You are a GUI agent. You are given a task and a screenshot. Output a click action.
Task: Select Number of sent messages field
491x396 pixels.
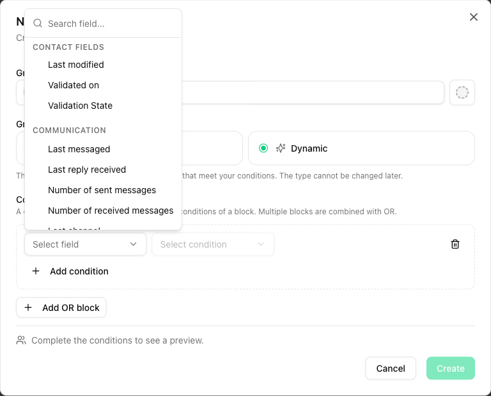tap(103, 190)
